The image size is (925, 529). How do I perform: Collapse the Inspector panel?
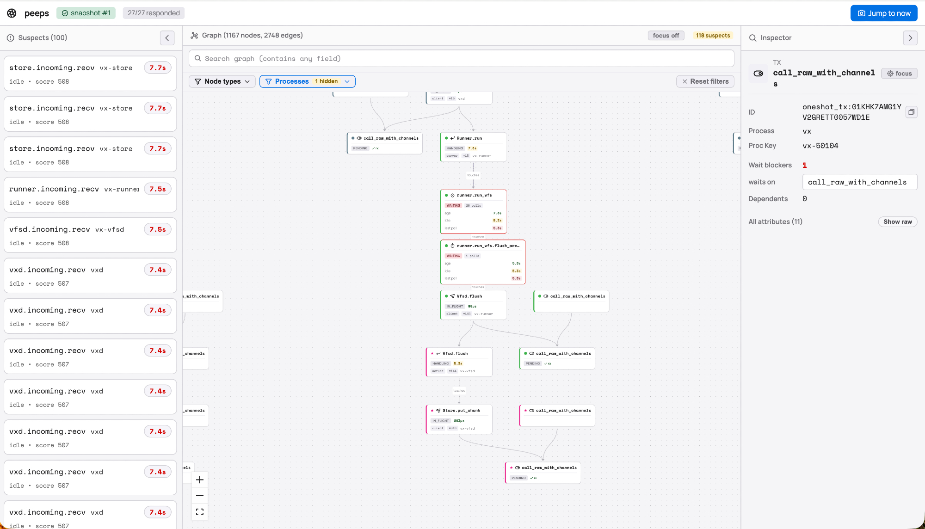(x=910, y=38)
